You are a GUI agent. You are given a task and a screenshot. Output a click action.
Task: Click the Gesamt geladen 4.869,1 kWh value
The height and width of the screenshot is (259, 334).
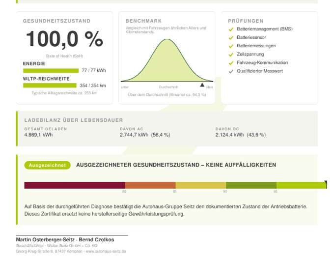pyautogui.click(x=38, y=135)
